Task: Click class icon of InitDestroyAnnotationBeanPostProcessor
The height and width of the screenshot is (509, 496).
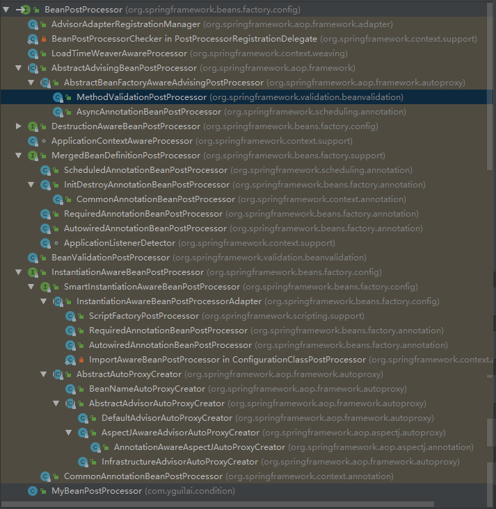Action: coord(45,185)
